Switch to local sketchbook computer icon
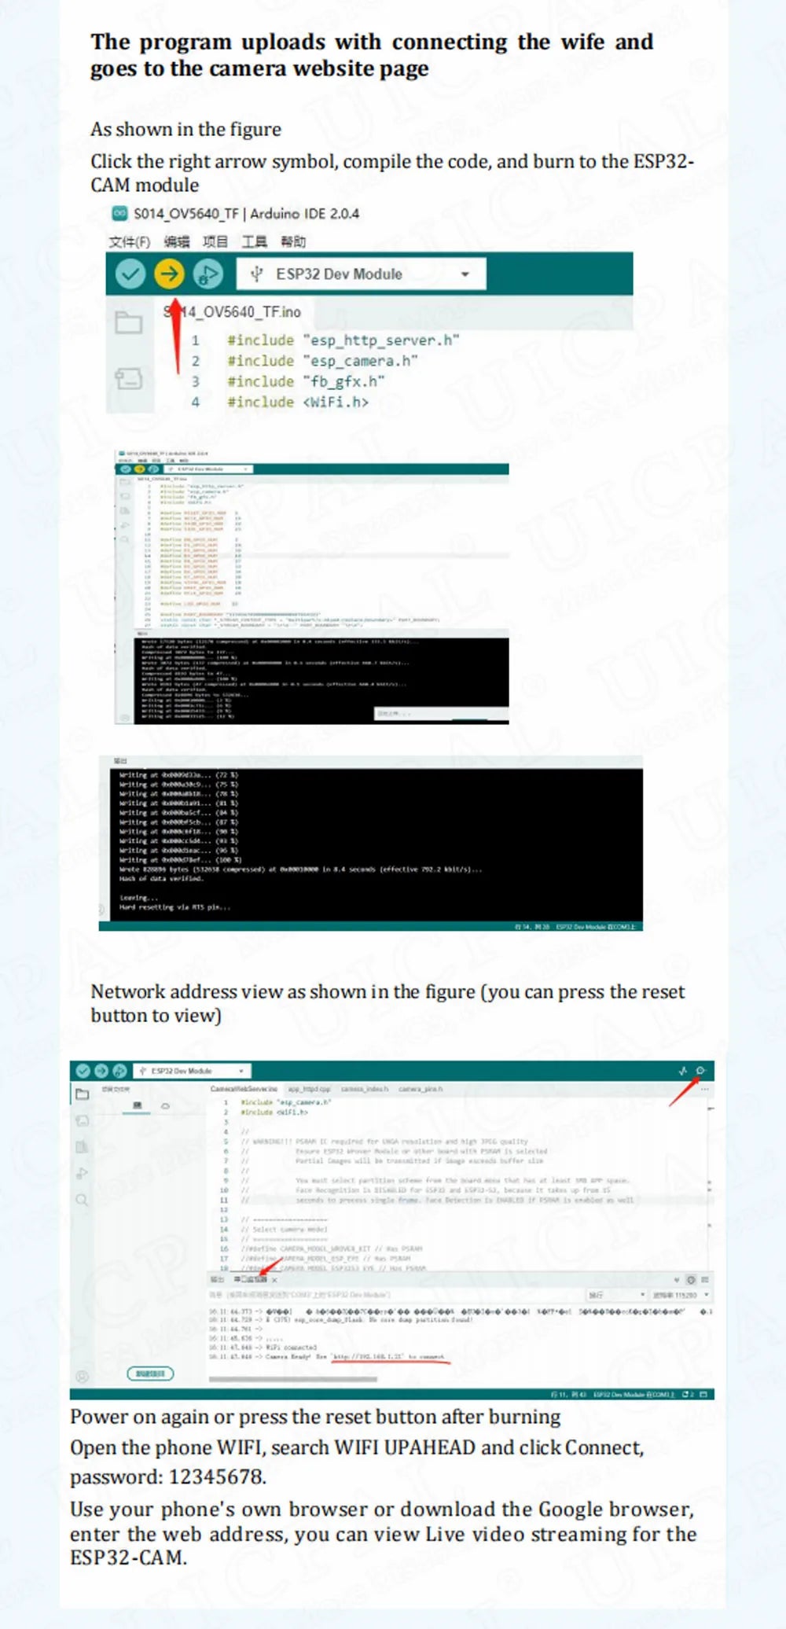 137,1105
